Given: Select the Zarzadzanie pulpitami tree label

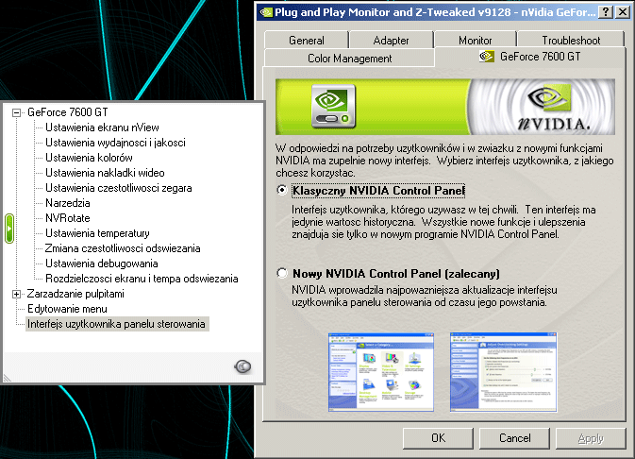Looking at the screenshot, I should point(75,294).
